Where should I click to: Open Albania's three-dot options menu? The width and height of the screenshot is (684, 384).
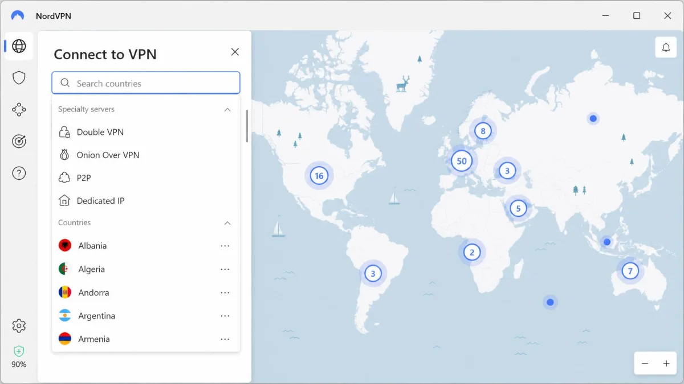225,246
